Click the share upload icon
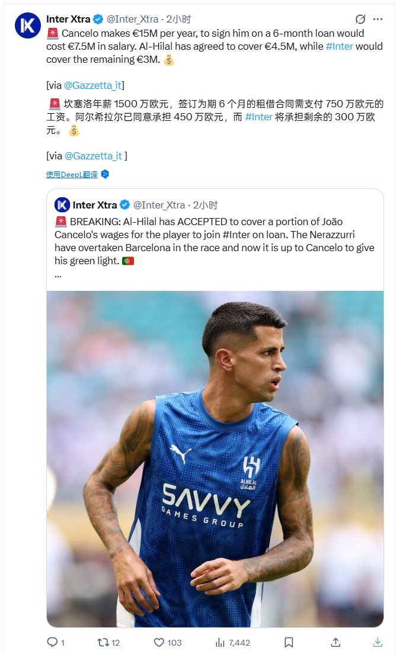 point(335,642)
